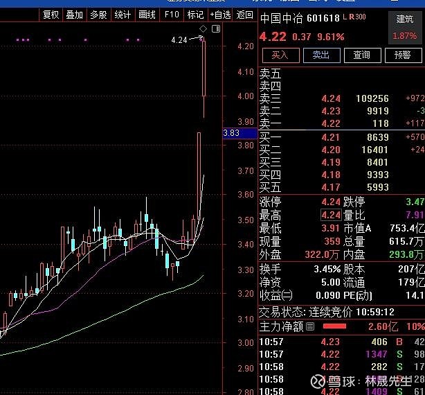Click the 4.24 high annotation on chart
This screenshot has height=395, width=425.
[x=179, y=40]
